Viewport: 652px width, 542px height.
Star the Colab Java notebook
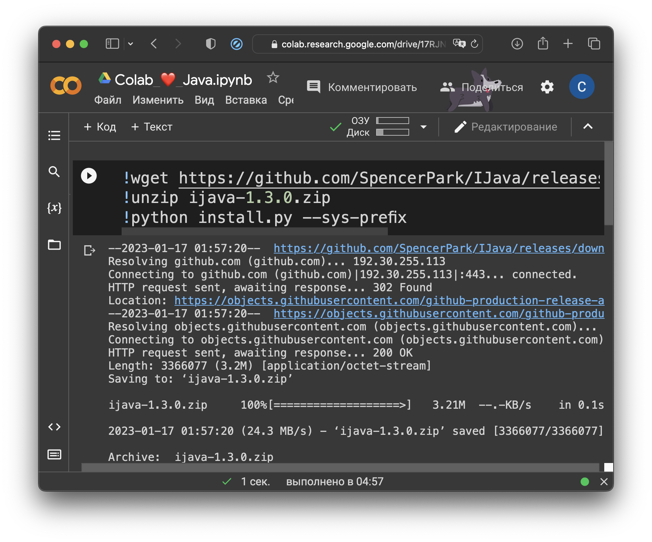[273, 78]
